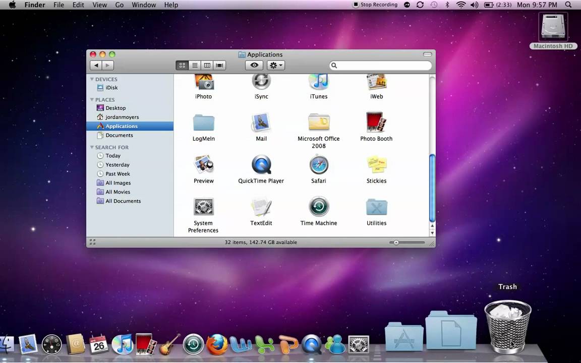Open the Apple menu
This screenshot has width=581, height=363.
coord(12,5)
